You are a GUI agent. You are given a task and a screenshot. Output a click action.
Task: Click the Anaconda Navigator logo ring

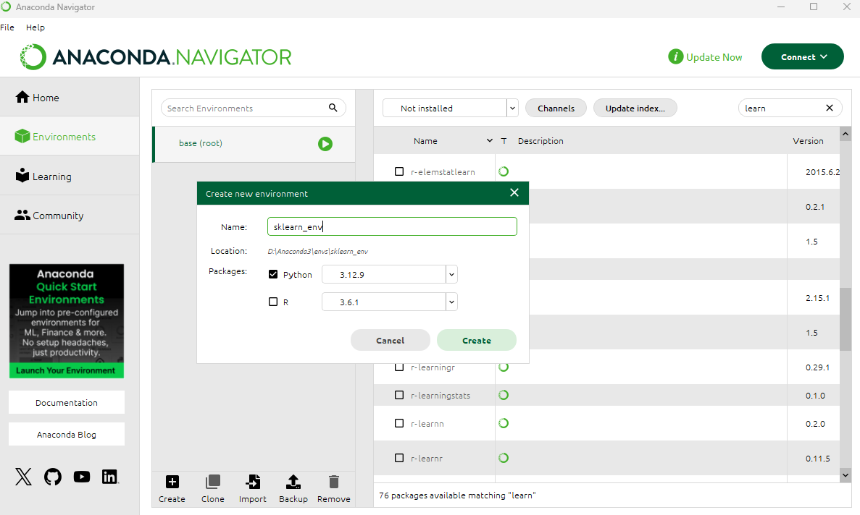33,56
